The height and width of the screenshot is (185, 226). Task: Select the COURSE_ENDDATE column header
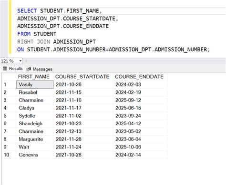(x=140, y=77)
